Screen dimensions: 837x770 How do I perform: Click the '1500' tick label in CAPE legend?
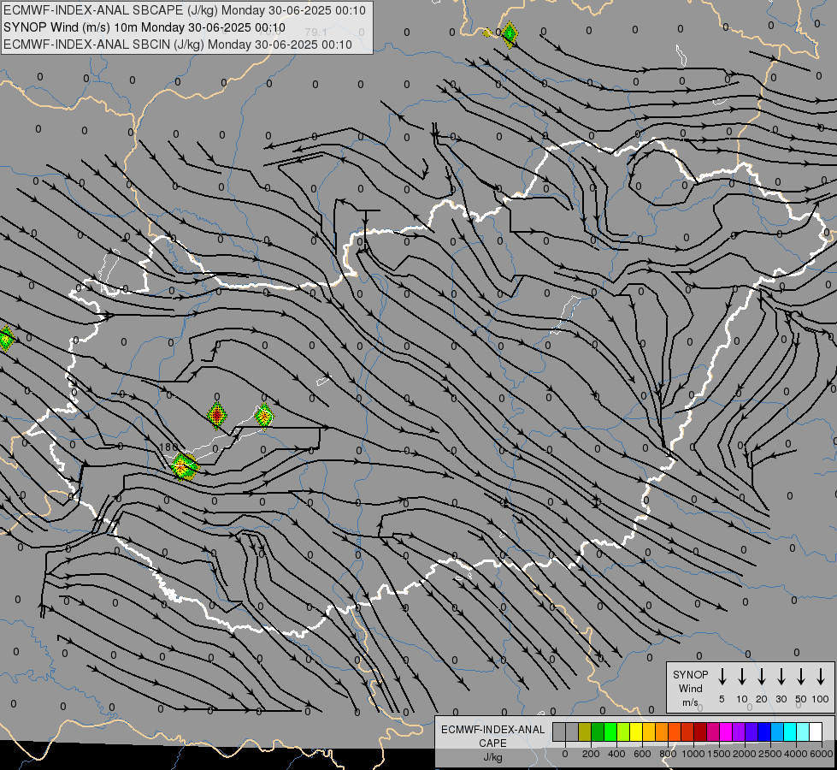click(x=718, y=754)
